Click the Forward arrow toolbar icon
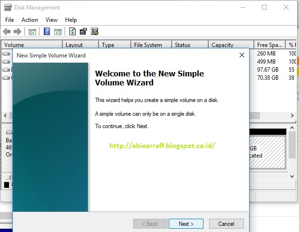 (x=18, y=31)
